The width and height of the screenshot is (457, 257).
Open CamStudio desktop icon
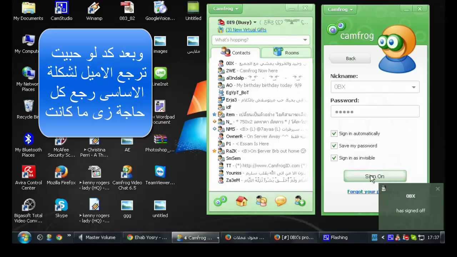[61, 11]
